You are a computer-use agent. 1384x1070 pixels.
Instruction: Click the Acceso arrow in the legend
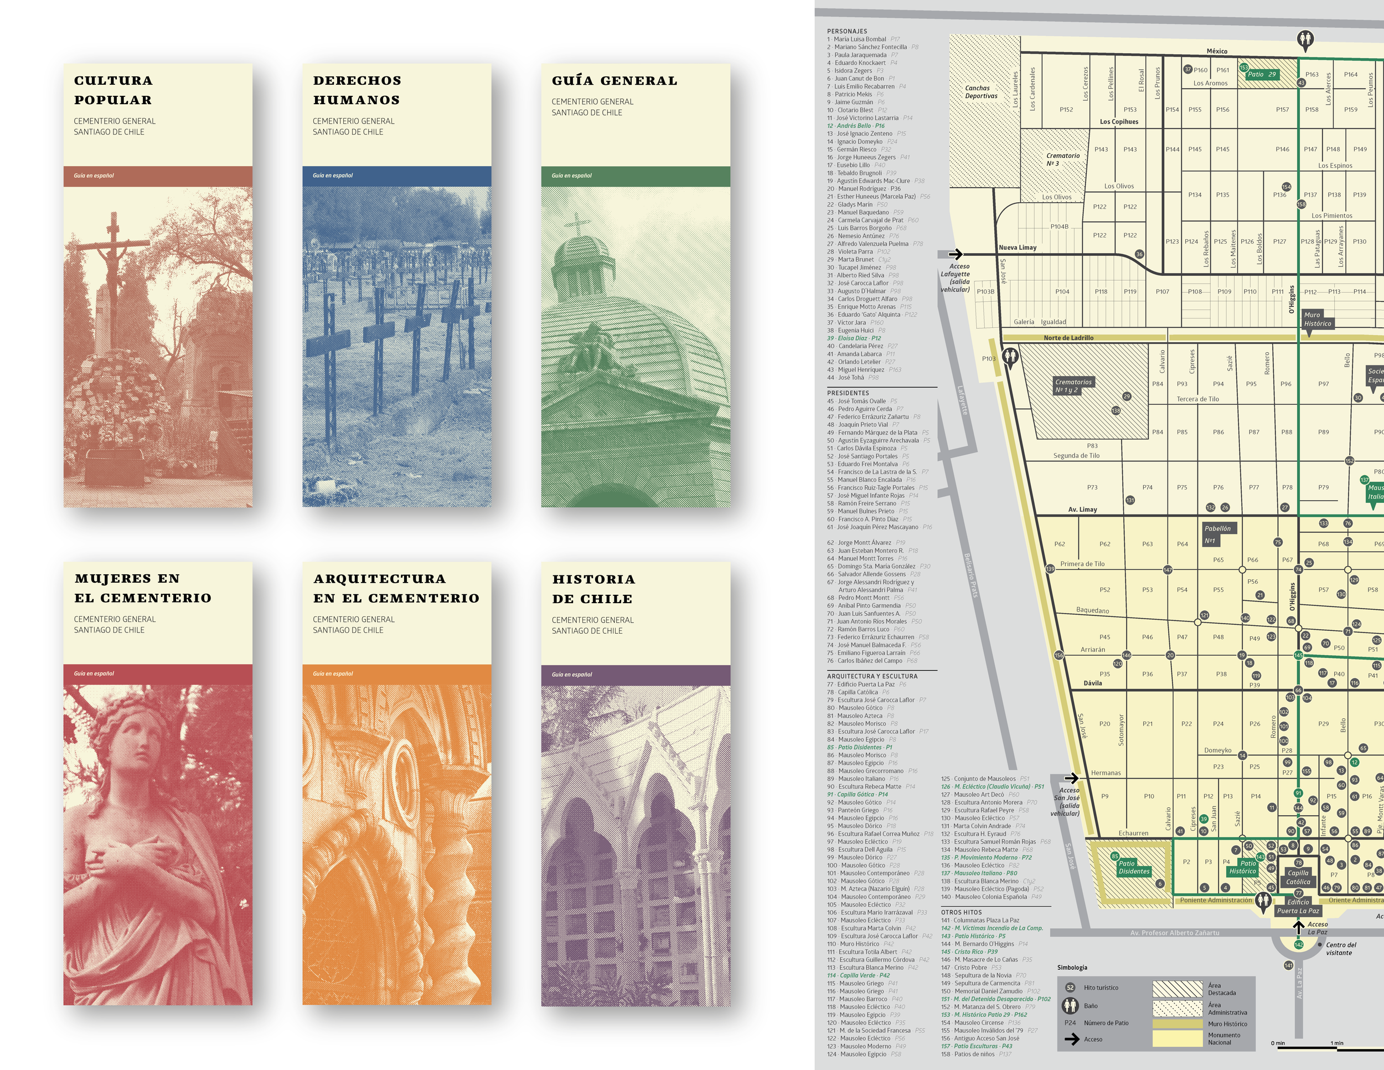coord(1072,1040)
